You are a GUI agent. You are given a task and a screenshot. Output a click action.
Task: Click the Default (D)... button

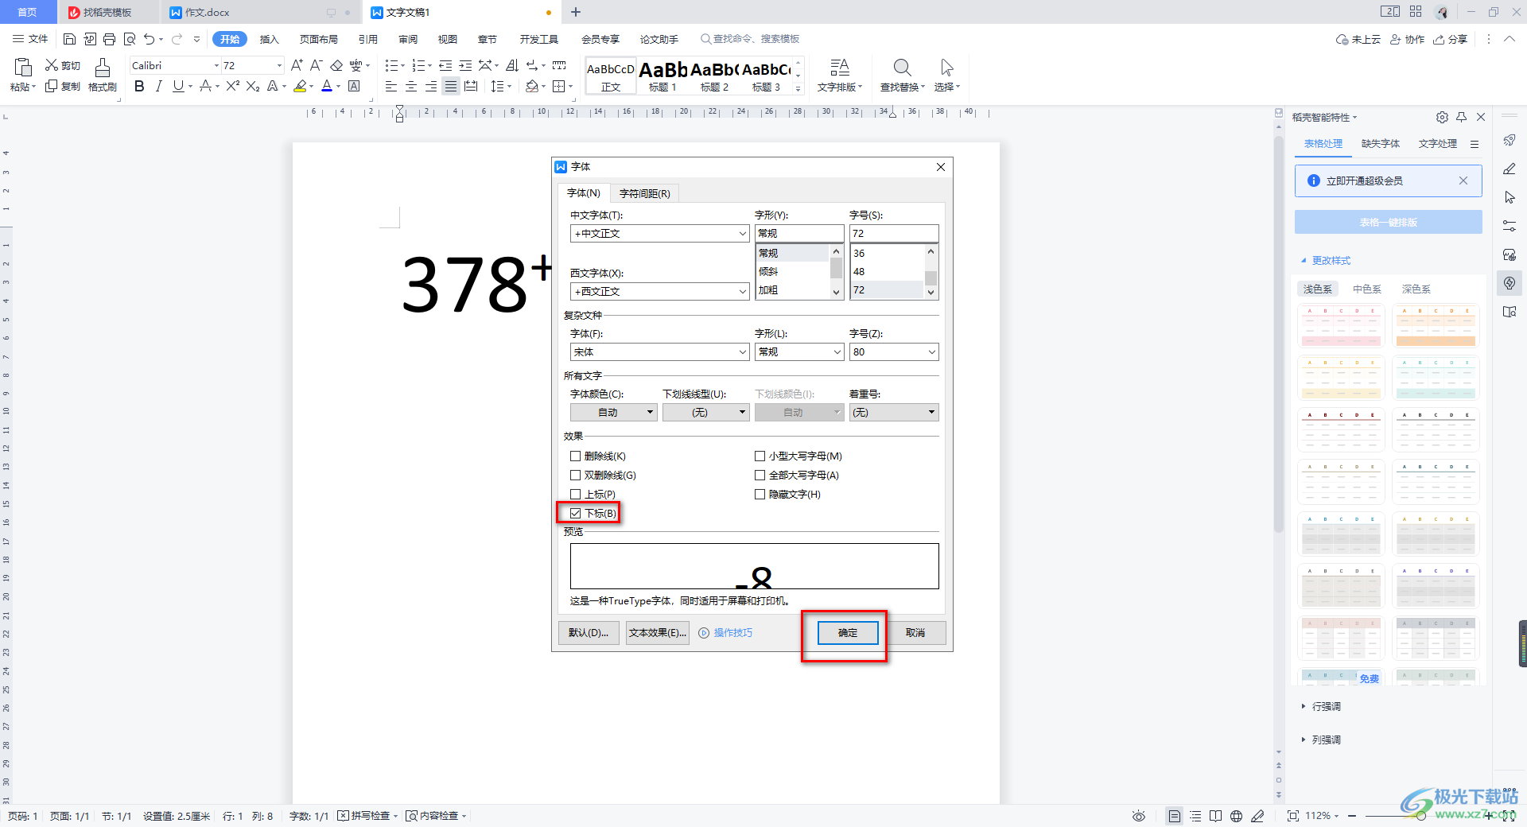click(589, 633)
